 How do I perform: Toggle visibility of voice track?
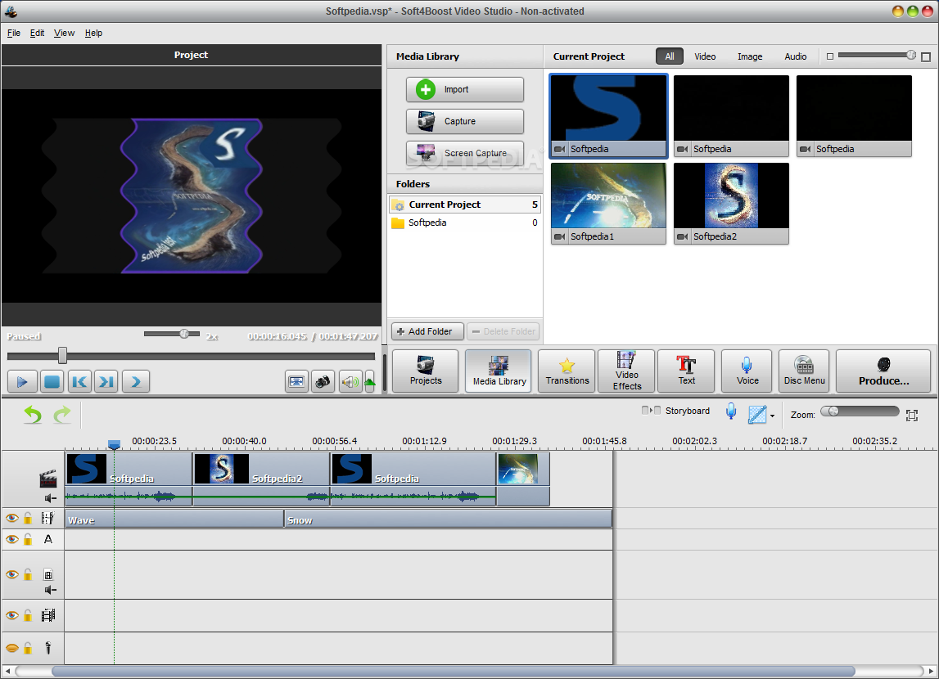pos(11,648)
